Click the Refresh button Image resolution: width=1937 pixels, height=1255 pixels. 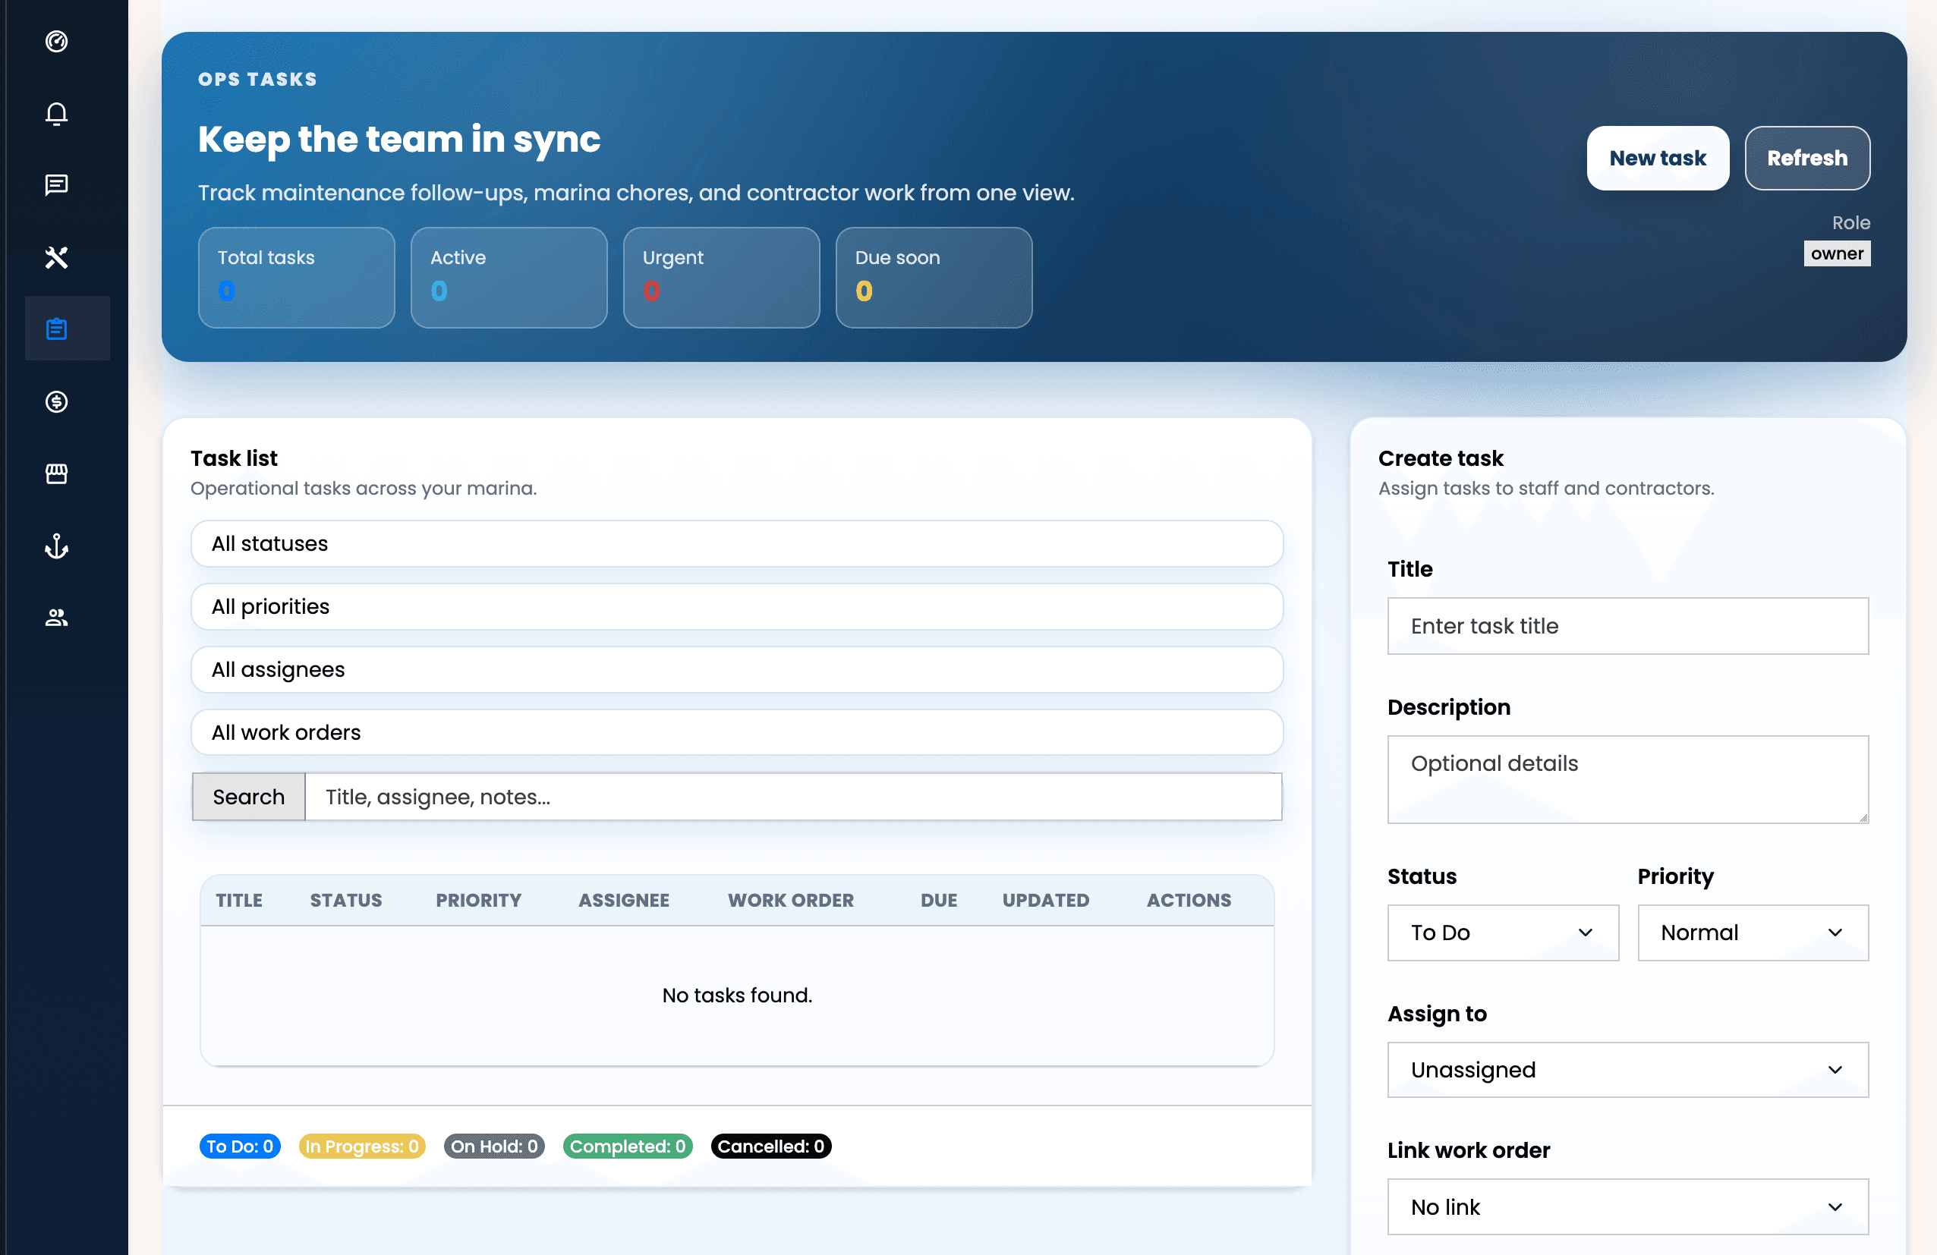coord(1806,158)
